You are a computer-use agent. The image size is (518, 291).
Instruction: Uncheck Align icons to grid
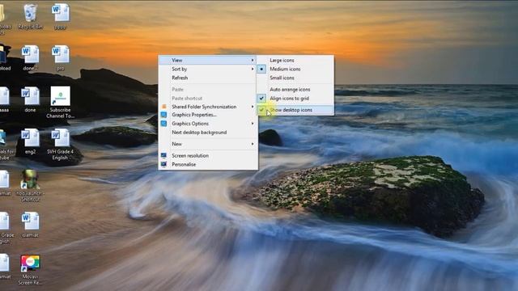click(295, 99)
